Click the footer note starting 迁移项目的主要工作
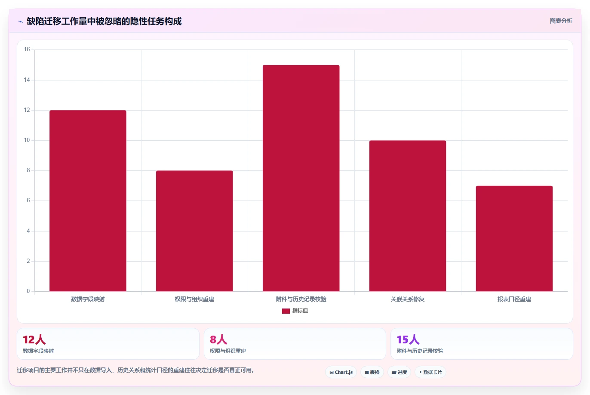Viewport: 590px width, 395px height. pyautogui.click(x=135, y=370)
